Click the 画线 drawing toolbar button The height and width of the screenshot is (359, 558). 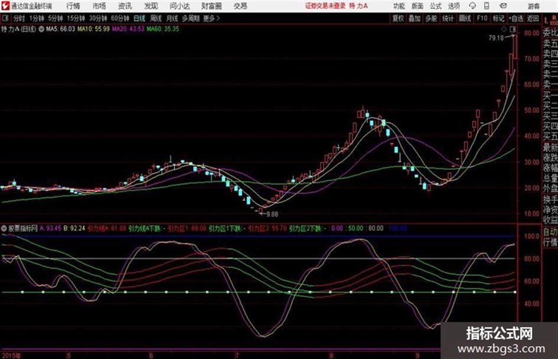(465, 18)
